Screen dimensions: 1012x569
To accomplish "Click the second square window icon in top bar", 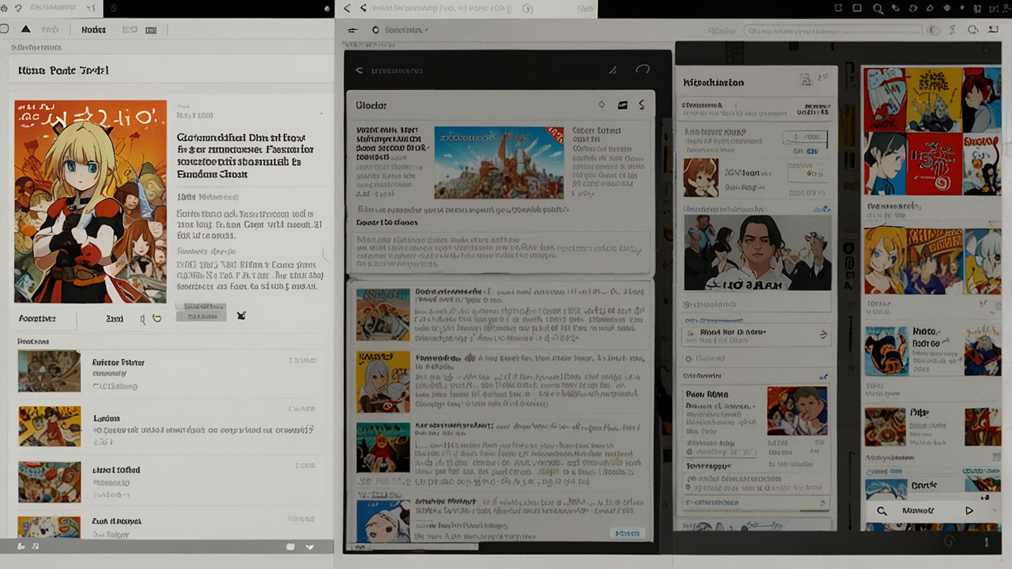I will point(857,8).
